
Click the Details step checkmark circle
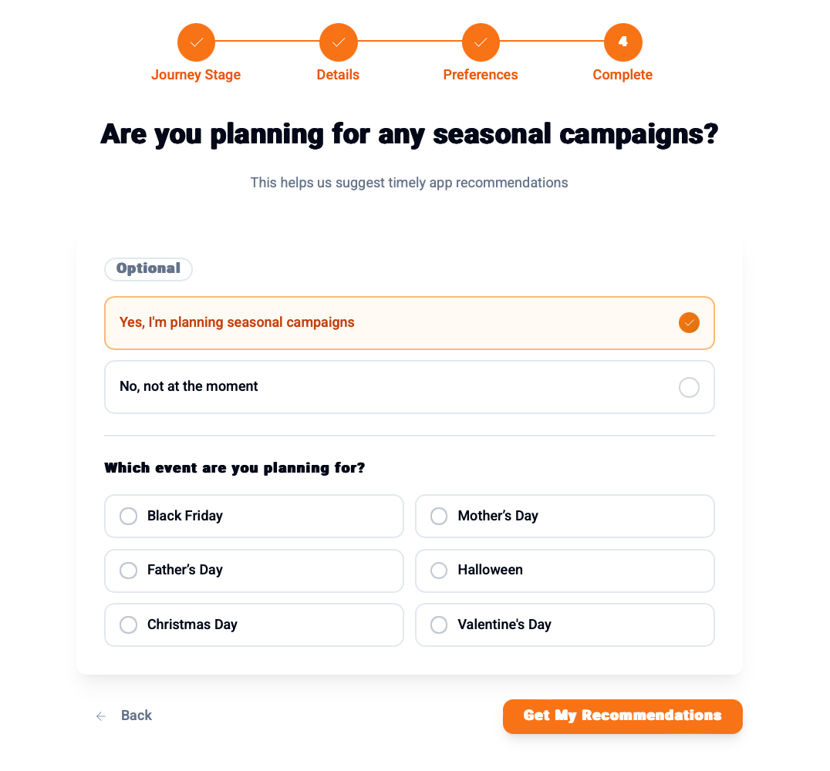338,42
